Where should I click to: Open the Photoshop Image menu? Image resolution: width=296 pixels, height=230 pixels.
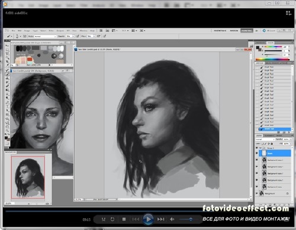pos(27,31)
